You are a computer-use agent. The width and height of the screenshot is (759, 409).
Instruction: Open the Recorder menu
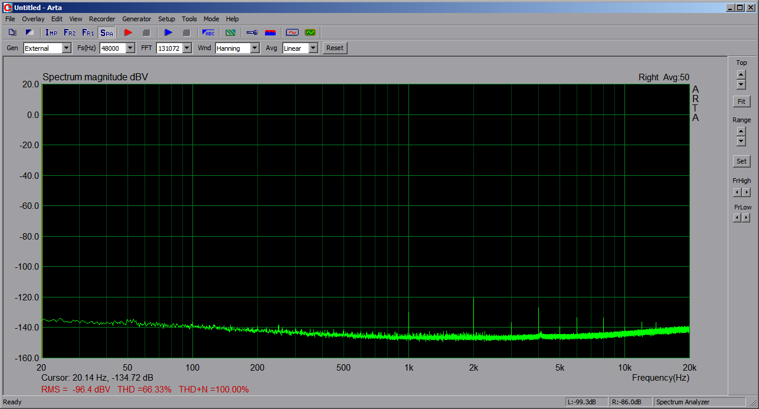tap(102, 19)
